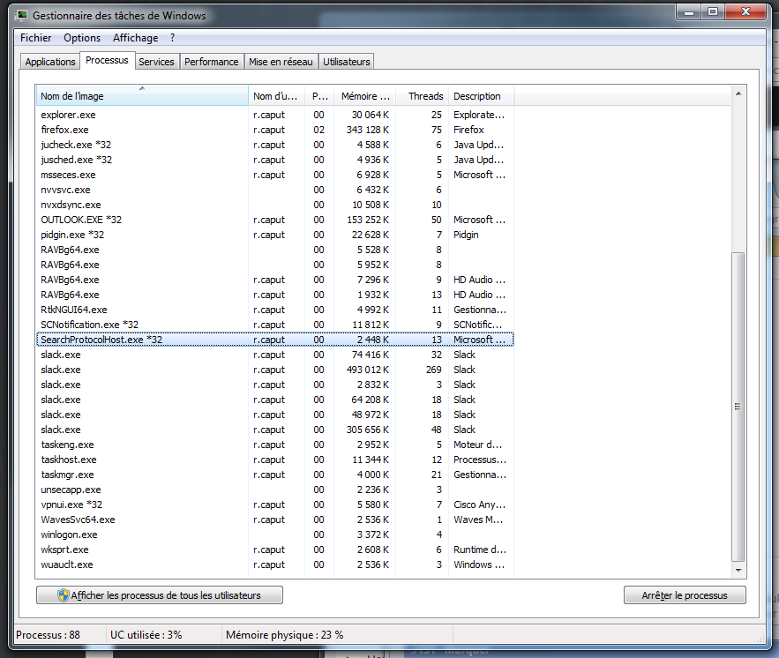Select the Processus tab

click(107, 60)
